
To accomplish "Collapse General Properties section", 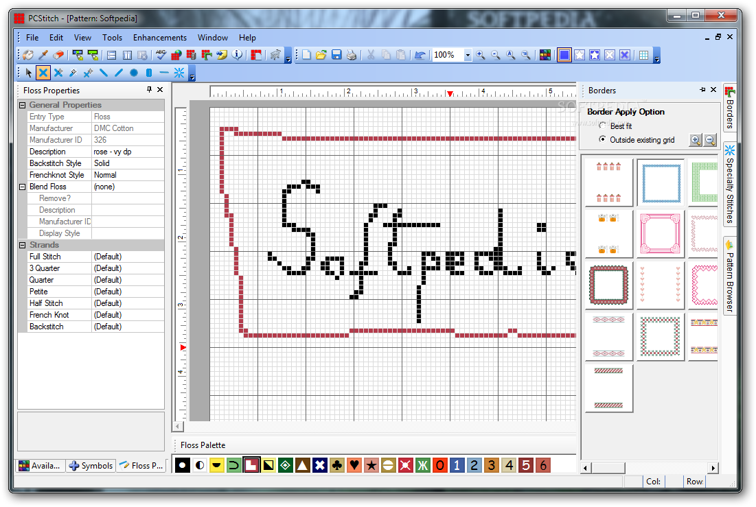I will (x=22, y=105).
